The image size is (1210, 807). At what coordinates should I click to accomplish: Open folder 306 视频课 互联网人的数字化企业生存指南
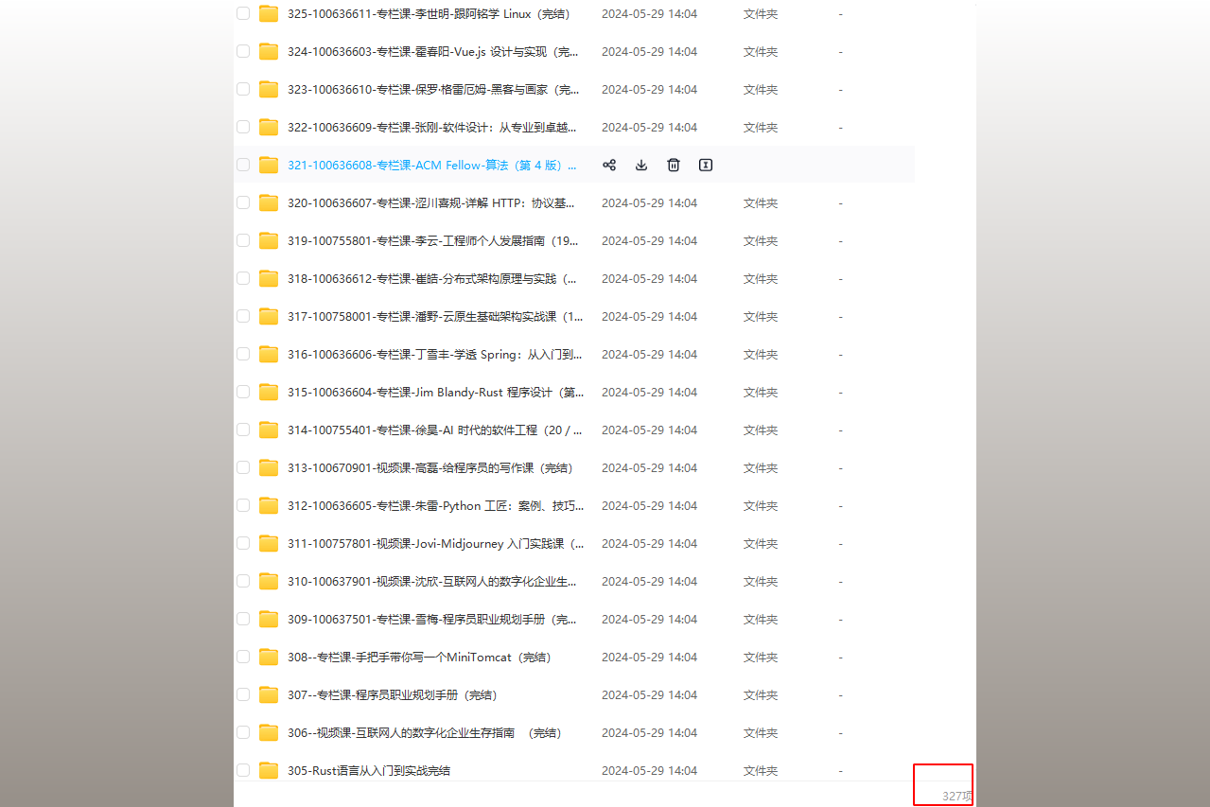[x=425, y=732]
